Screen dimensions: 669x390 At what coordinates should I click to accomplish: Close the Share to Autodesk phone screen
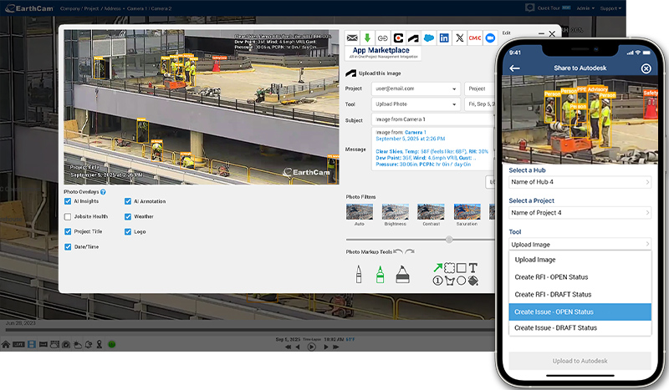(646, 68)
